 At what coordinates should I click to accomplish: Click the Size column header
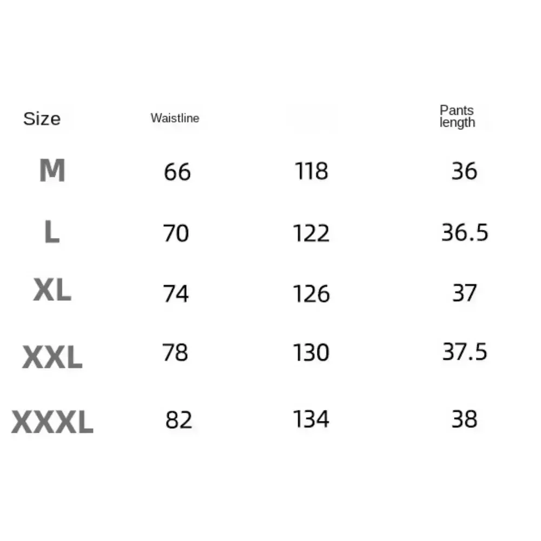[42, 119]
